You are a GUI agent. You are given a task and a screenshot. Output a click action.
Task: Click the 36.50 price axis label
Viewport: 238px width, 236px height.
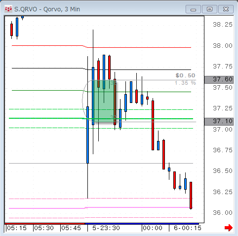click(x=223, y=171)
